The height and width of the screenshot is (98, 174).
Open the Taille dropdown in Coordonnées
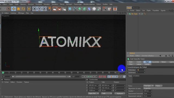click(x=106, y=93)
